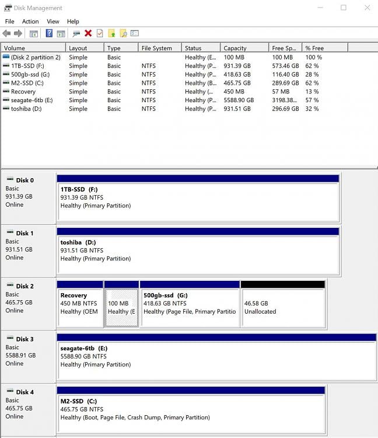Click the red X delete icon
Screen dimensions: 378x438
[x=88, y=33]
